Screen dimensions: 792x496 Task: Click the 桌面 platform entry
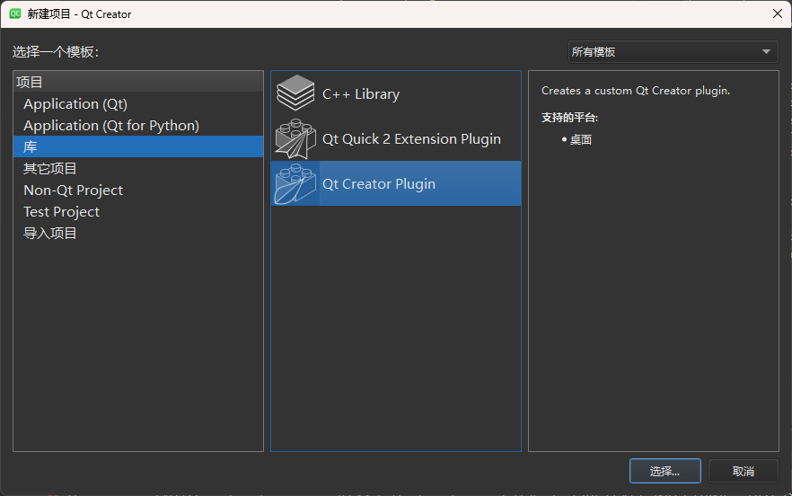(581, 139)
